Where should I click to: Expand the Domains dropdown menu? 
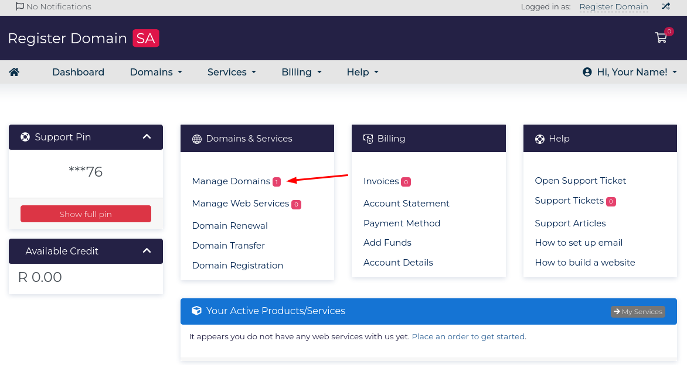pos(156,72)
